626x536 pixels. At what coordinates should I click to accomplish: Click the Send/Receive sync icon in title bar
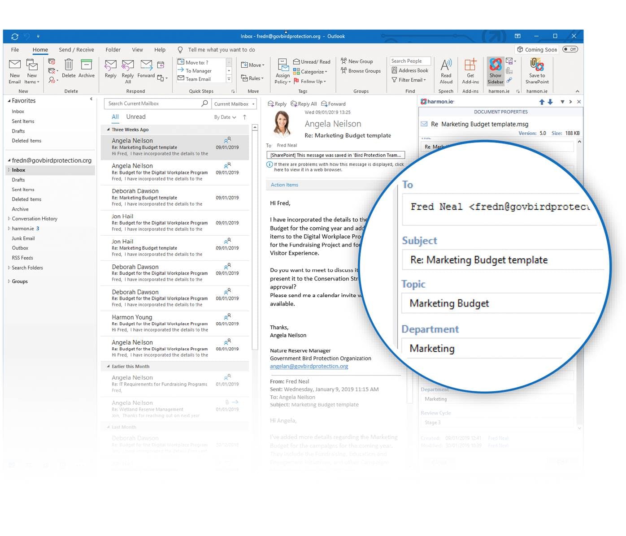click(x=15, y=36)
